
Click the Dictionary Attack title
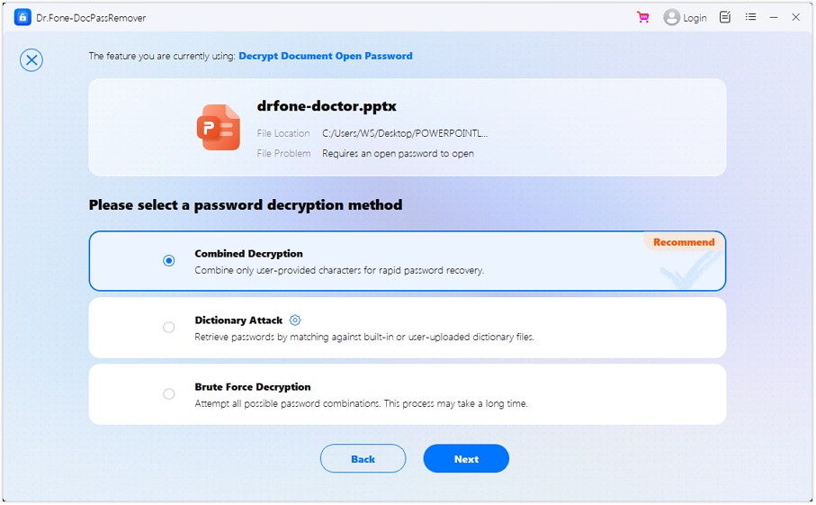coord(238,320)
